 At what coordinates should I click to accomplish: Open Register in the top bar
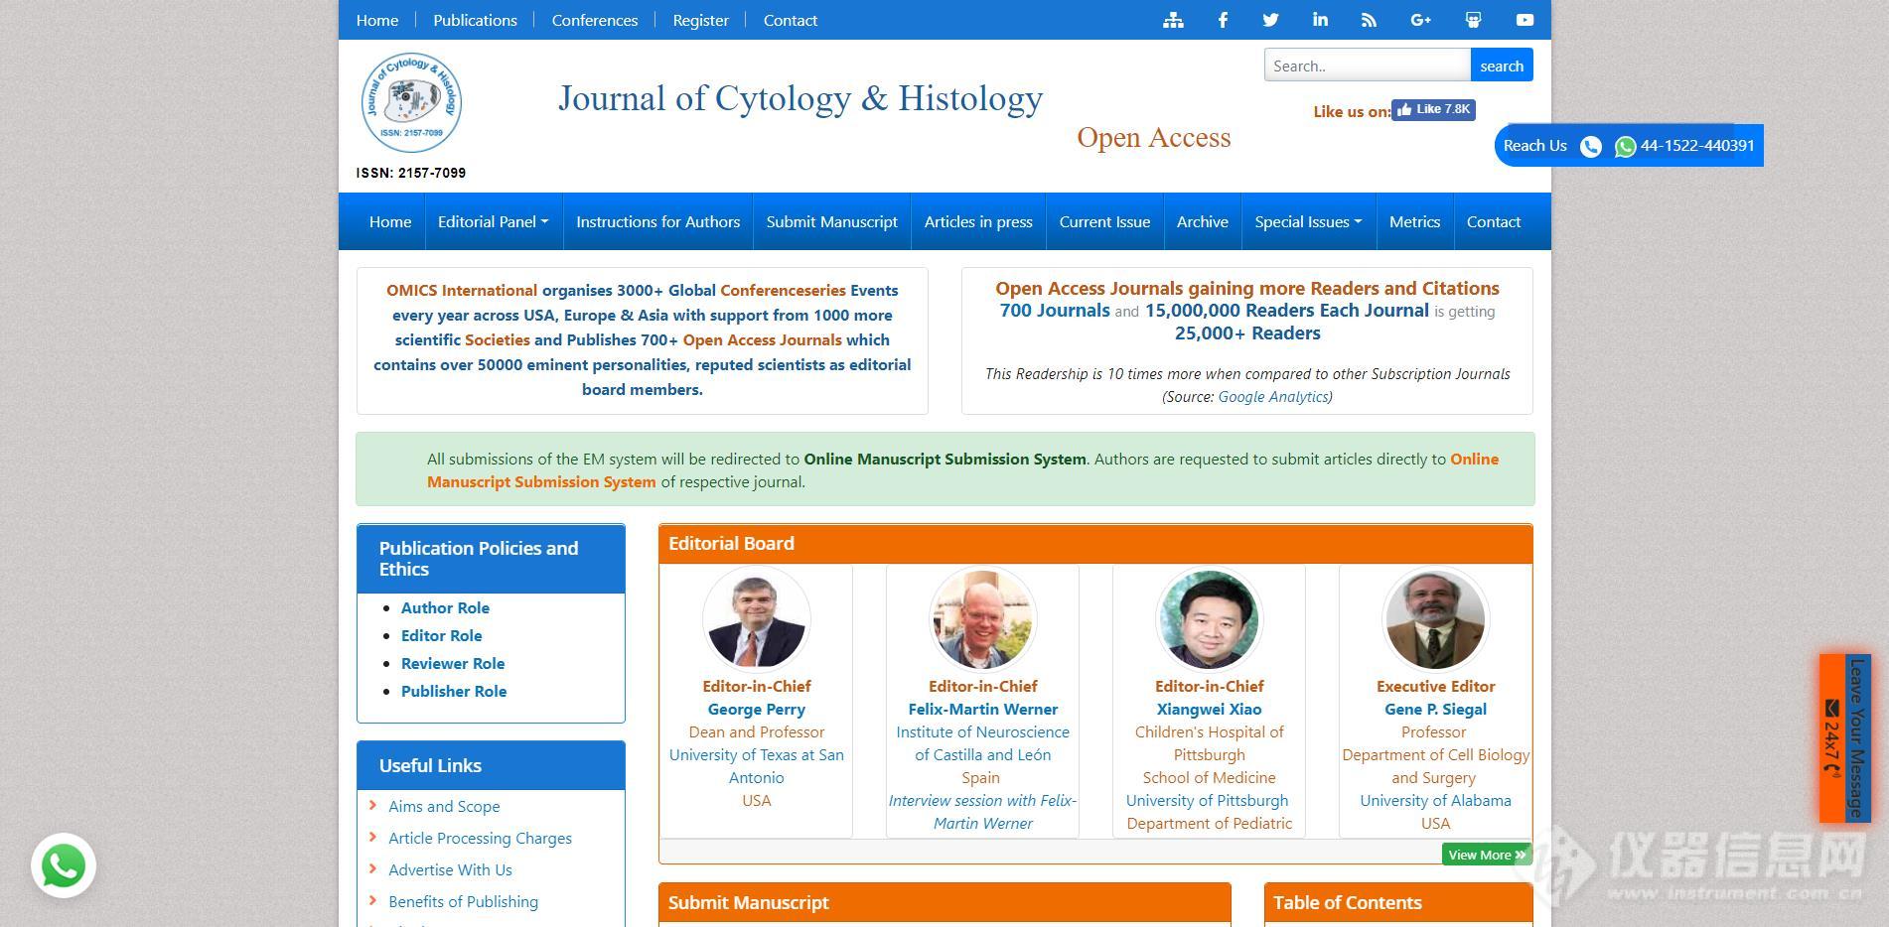pos(701,20)
